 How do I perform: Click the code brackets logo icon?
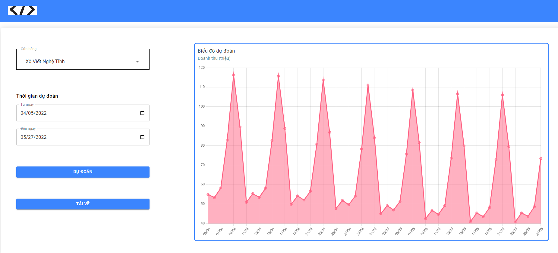tap(22, 10)
